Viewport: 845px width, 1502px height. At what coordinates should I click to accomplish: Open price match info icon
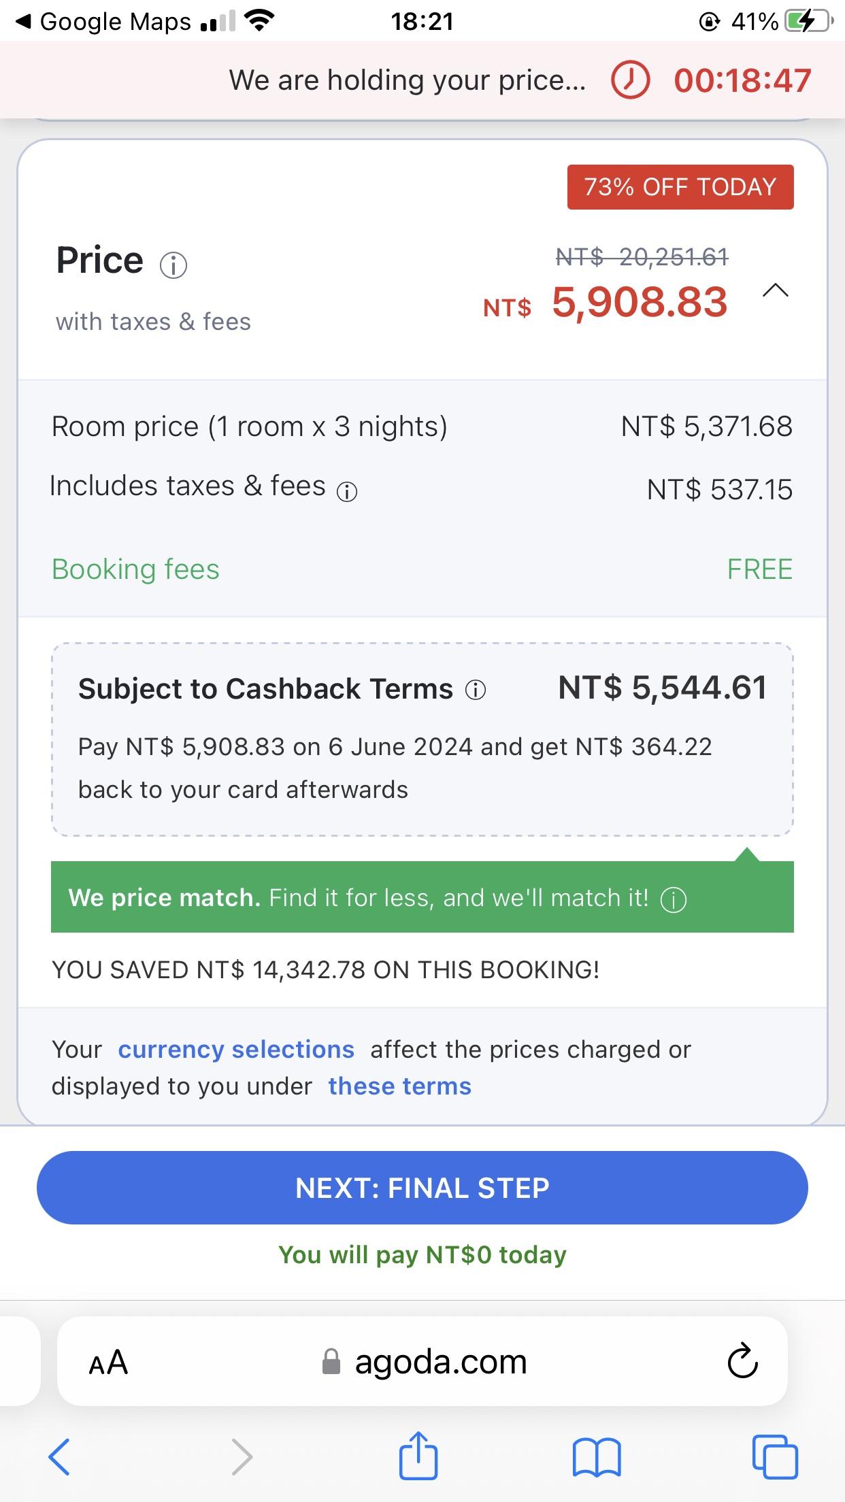pos(674,899)
